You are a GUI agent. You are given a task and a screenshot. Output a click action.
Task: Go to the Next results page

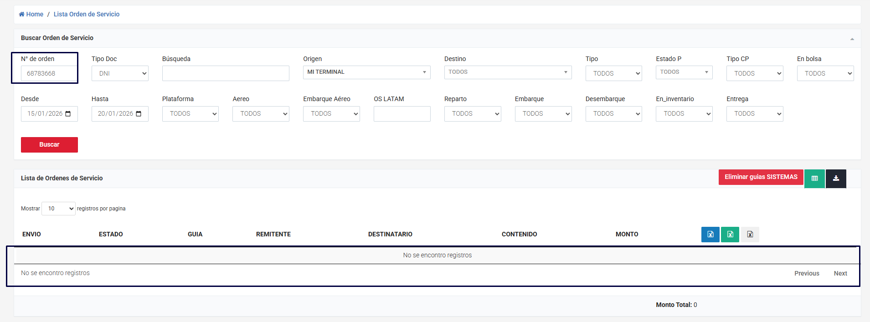[840, 273]
